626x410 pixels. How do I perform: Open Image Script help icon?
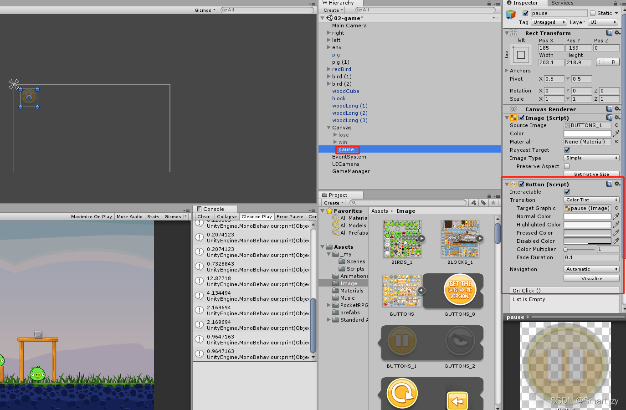click(x=609, y=118)
